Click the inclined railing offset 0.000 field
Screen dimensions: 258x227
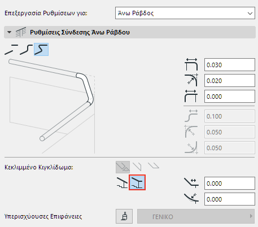[x=230, y=184]
